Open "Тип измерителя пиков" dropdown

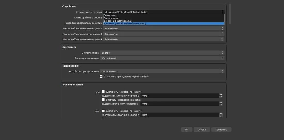162,58
